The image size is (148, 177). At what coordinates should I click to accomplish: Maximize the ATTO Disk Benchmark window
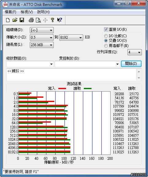(x=127, y=3)
